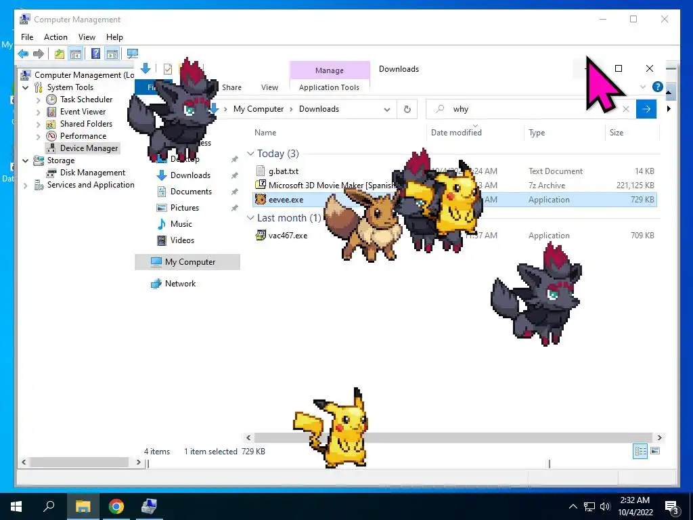Click Computer Management's forward arrow toolbar icon

point(39,54)
